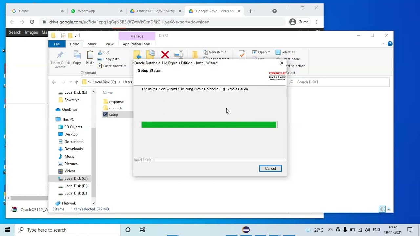Image resolution: width=420 pixels, height=236 pixels.
Task: Select Copy path in Clipboard group
Action: click(109, 59)
